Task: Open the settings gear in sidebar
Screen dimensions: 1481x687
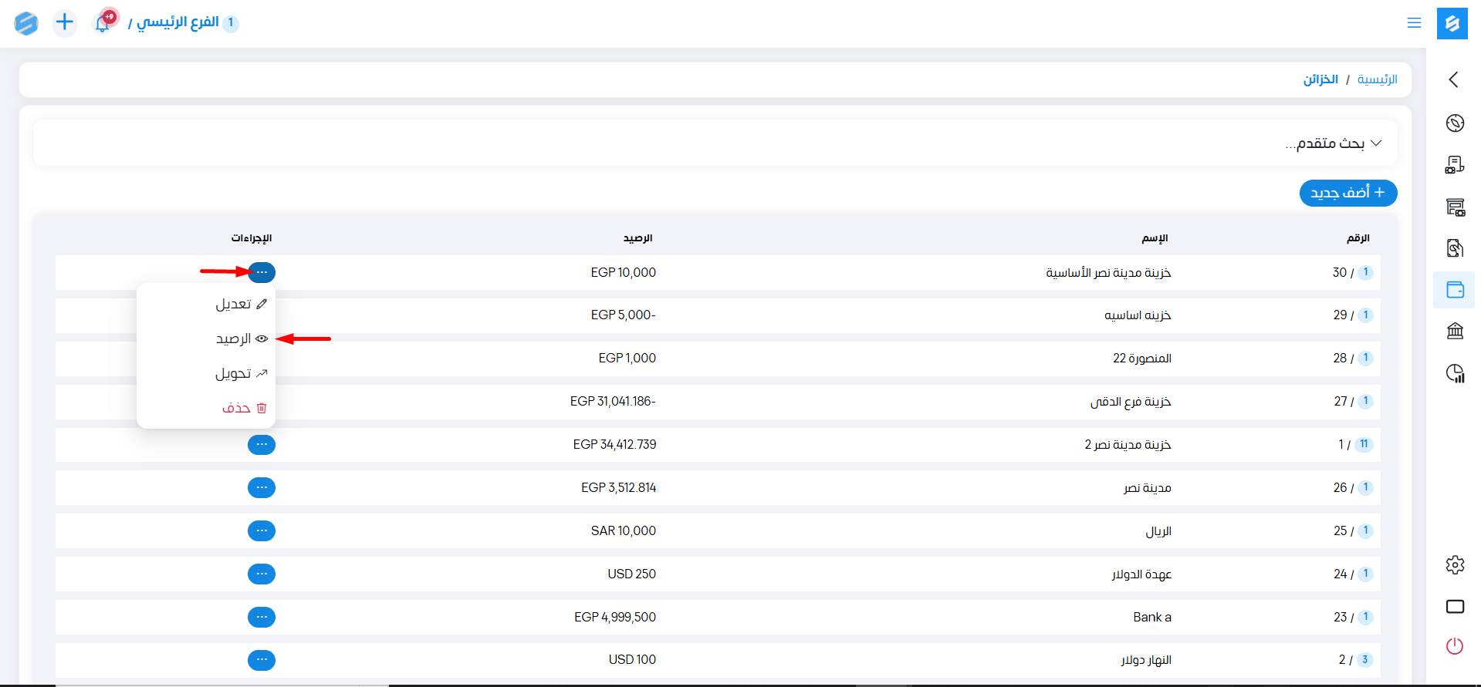Action: point(1455,565)
